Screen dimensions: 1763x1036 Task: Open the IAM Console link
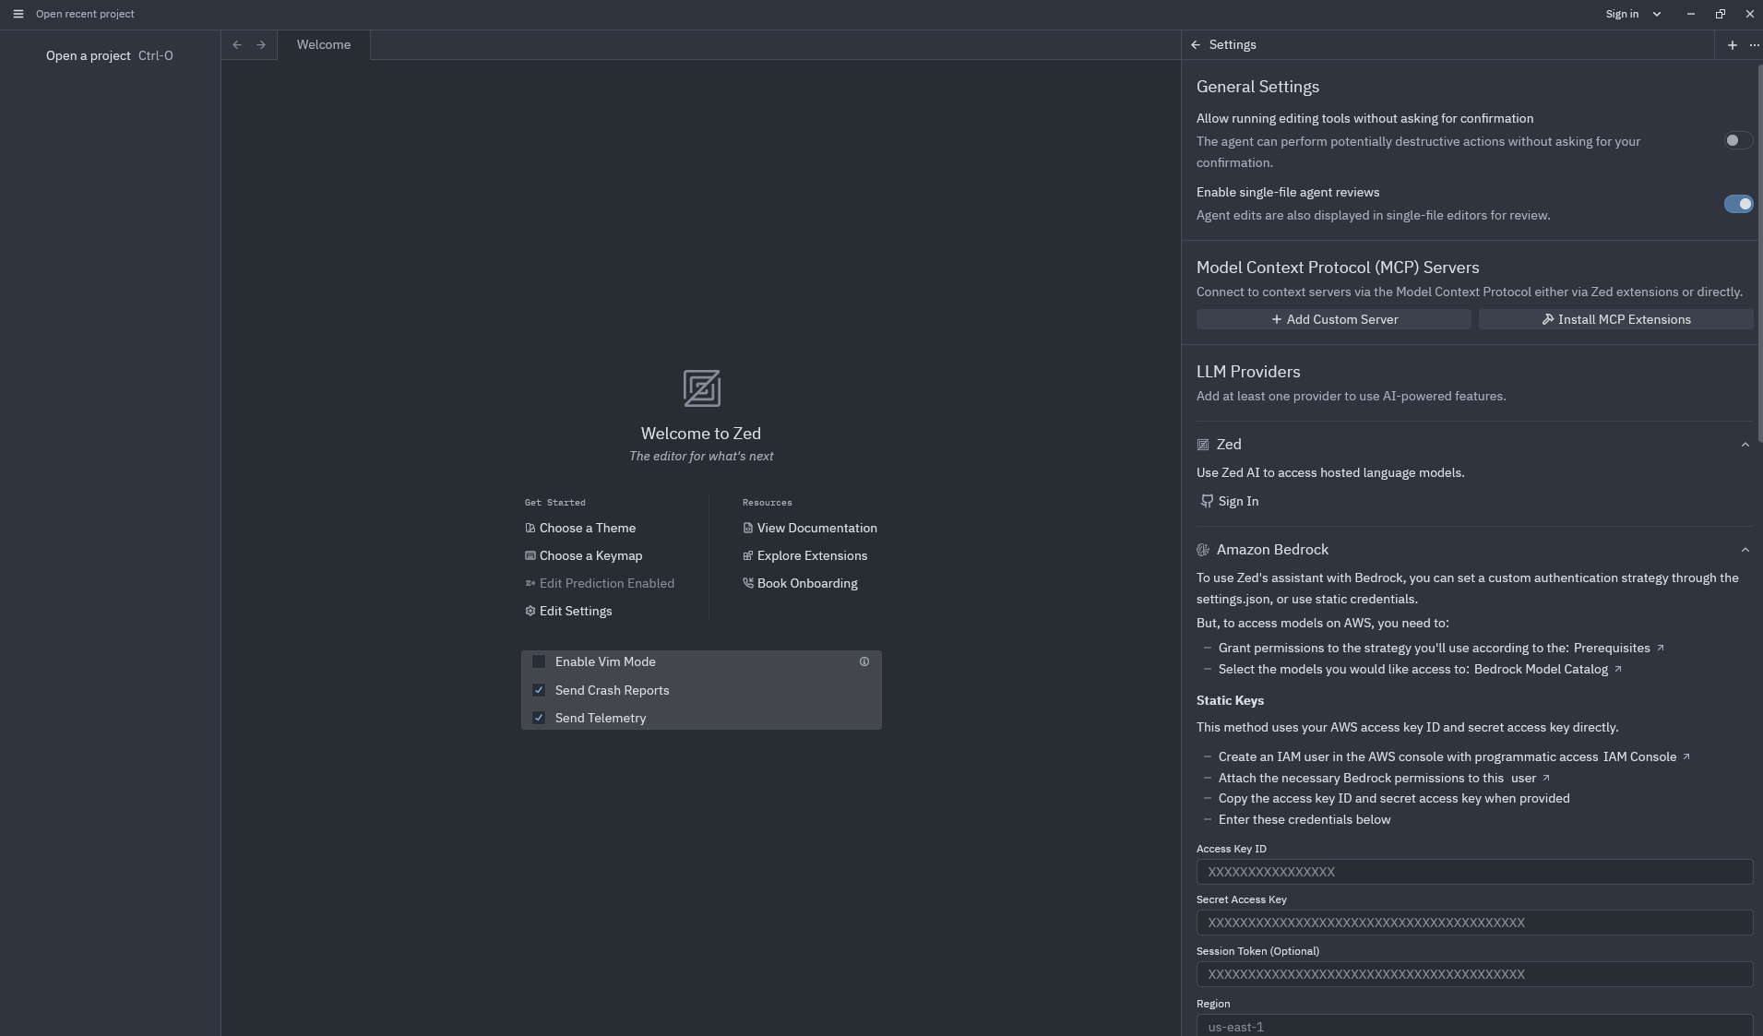point(1646,756)
